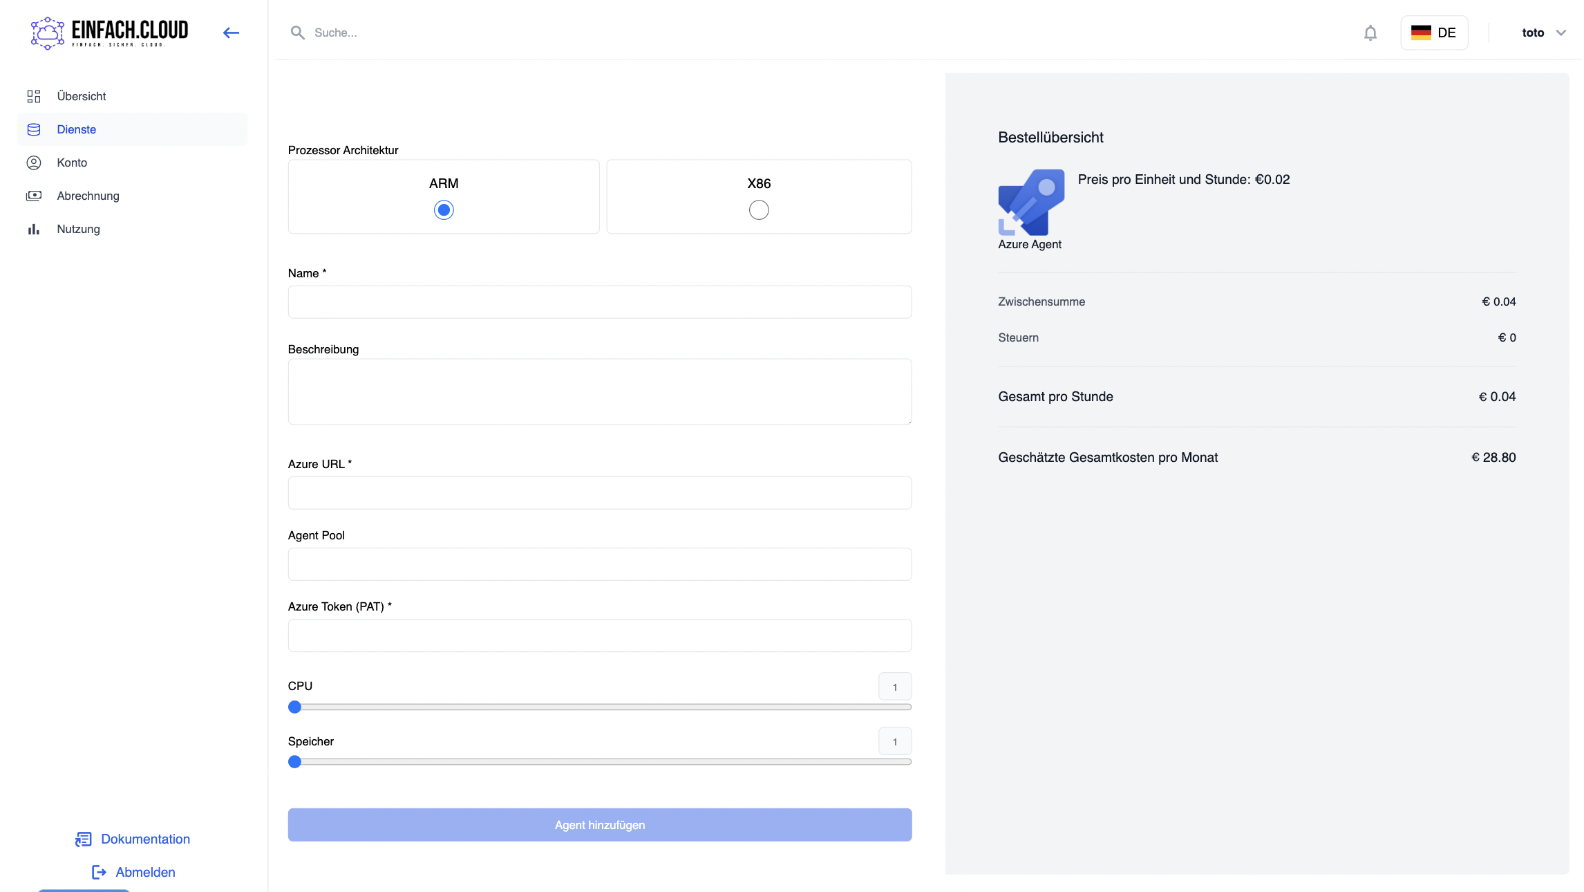Image resolution: width=1584 pixels, height=892 pixels.
Task: Click the search magnifier icon
Action: tap(297, 32)
